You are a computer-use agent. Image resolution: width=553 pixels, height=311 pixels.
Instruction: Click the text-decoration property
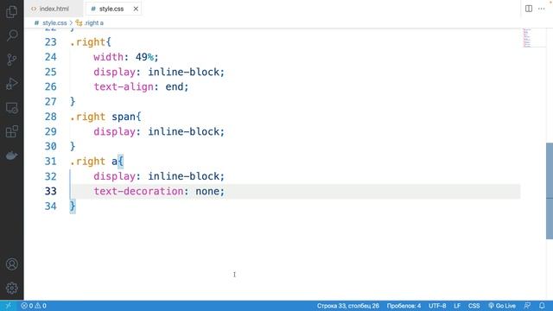(x=138, y=191)
